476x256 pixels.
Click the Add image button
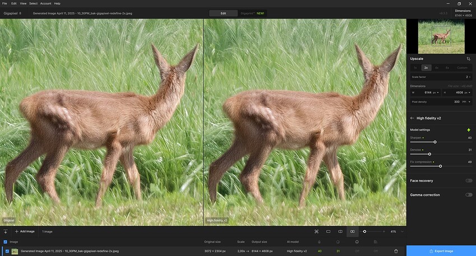(25, 231)
